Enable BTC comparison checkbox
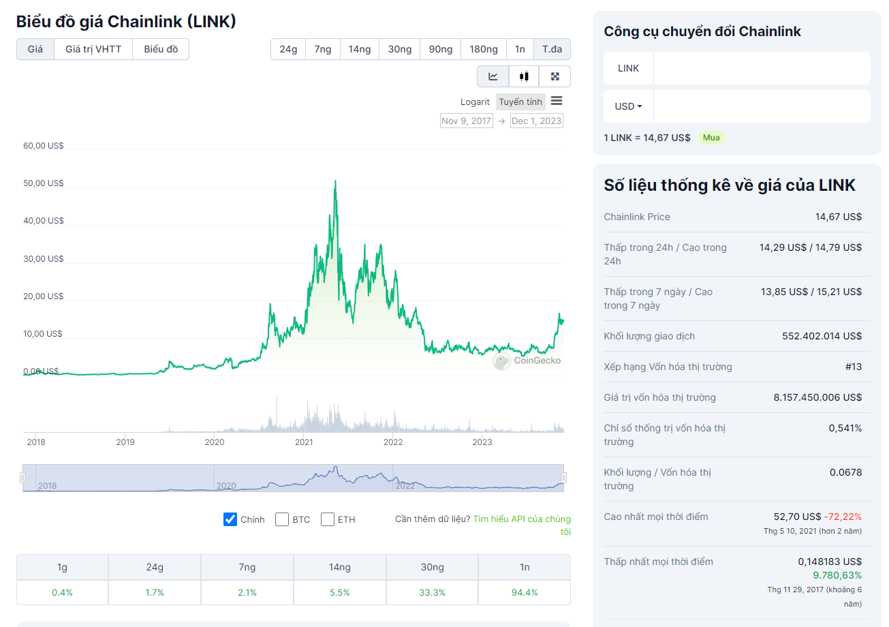The width and height of the screenshot is (889, 627). (282, 519)
